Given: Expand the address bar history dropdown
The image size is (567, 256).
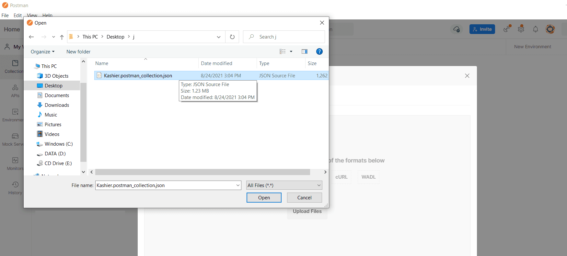Looking at the screenshot, I should (219, 37).
